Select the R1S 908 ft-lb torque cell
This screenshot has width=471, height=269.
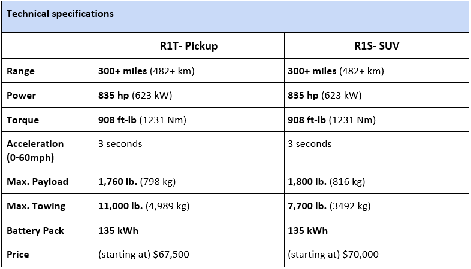376,120
